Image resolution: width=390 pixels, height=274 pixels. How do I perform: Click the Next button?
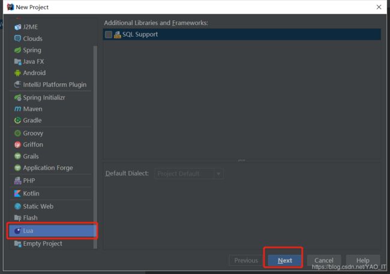coord(285,260)
